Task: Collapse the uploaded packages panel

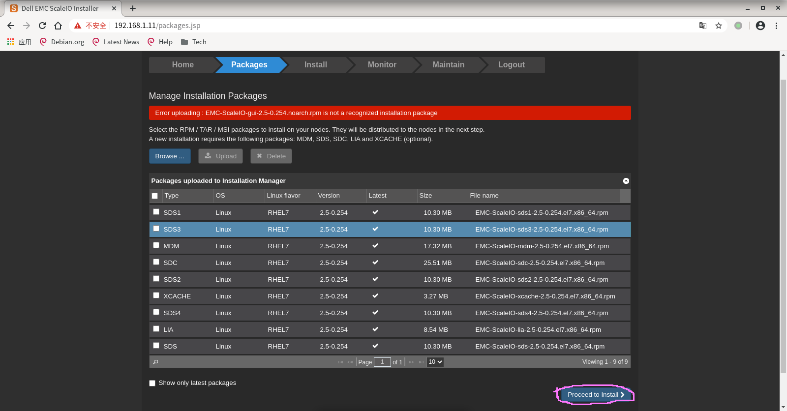Action: tap(626, 181)
